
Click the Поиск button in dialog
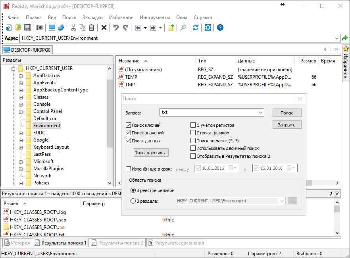287,113
